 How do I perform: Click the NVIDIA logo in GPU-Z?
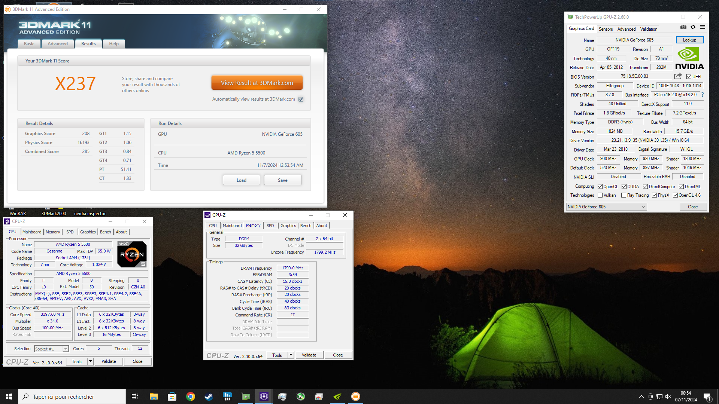(x=689, y=59)
